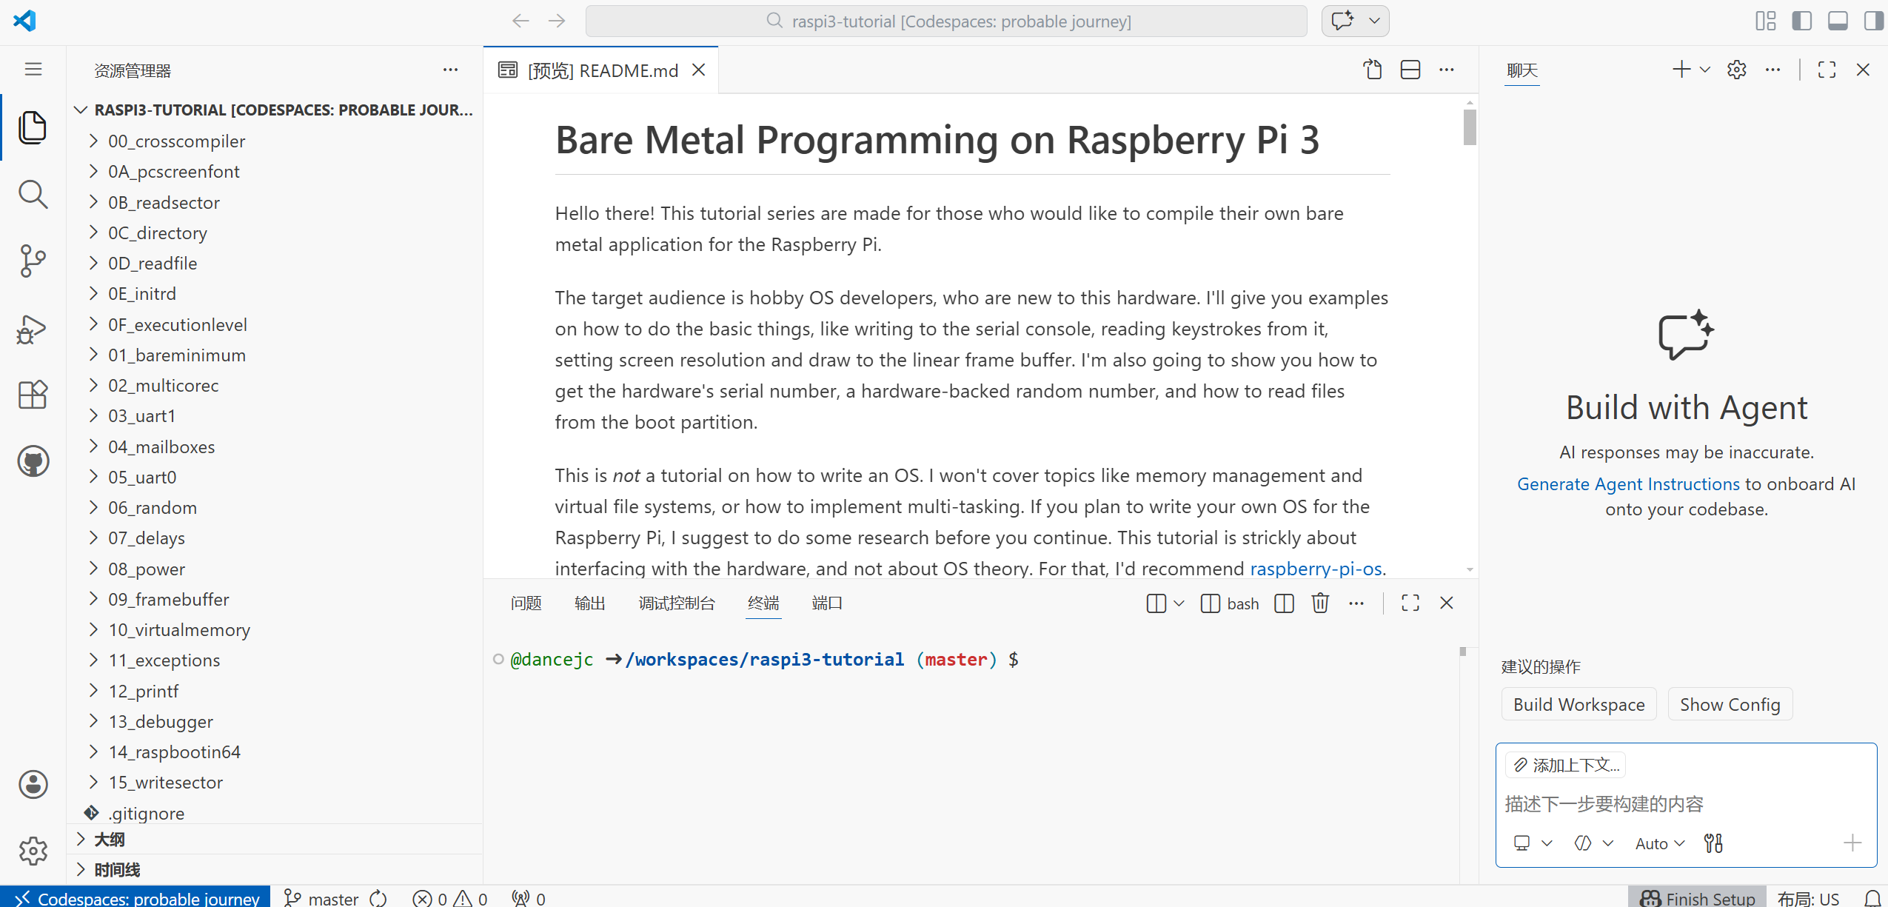Maximize the terminal panel size
The height and width of the screenshot is (907, 1888).
click(1410, 603)
